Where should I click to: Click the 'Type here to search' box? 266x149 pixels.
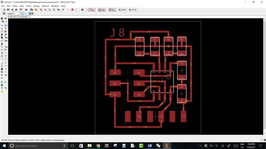point(38,145)
